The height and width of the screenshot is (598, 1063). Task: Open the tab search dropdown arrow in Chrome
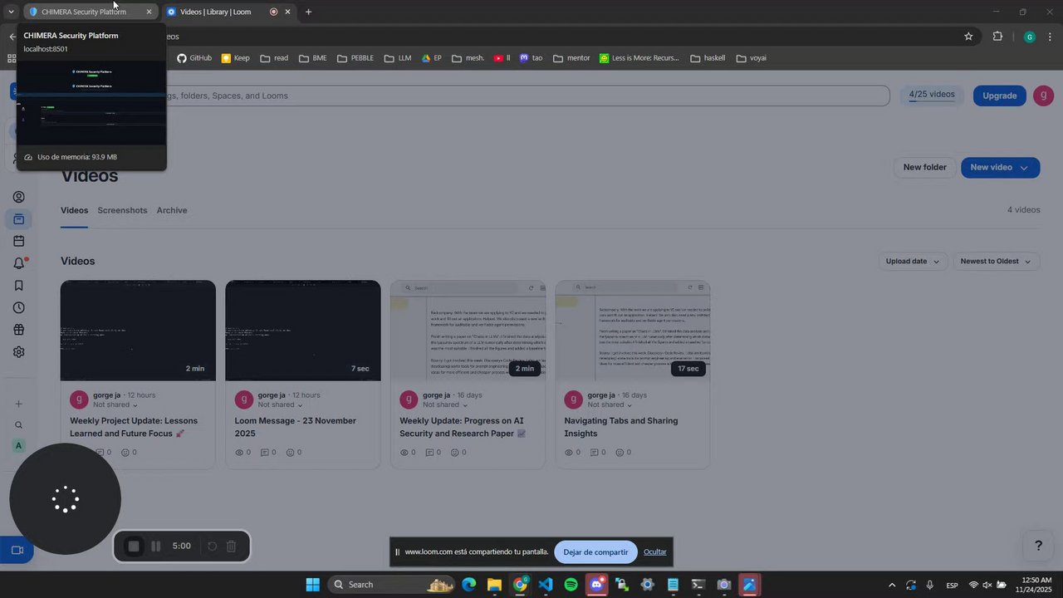[x=11, y=12]
